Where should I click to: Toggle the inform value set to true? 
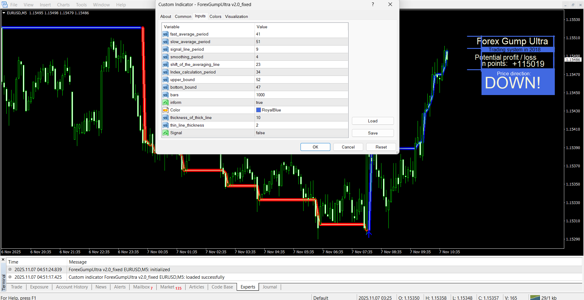pyautogui.click(x=301, y=103)
